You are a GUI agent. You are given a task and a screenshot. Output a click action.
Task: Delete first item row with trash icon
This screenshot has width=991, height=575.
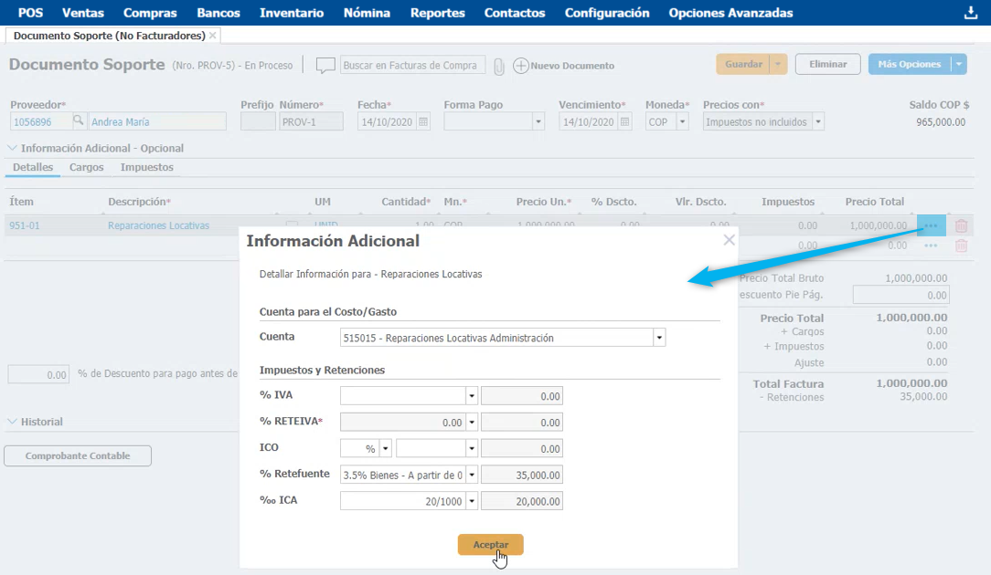[x=961, y=226]
